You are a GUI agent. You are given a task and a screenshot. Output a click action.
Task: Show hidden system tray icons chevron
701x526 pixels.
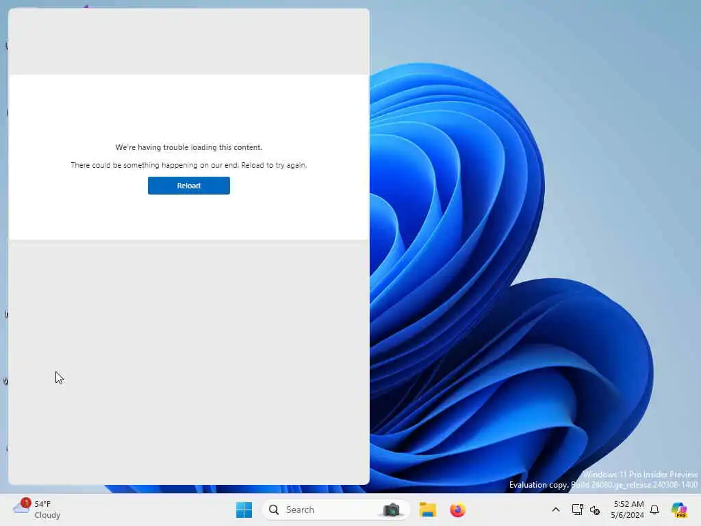tap(556, 510)
